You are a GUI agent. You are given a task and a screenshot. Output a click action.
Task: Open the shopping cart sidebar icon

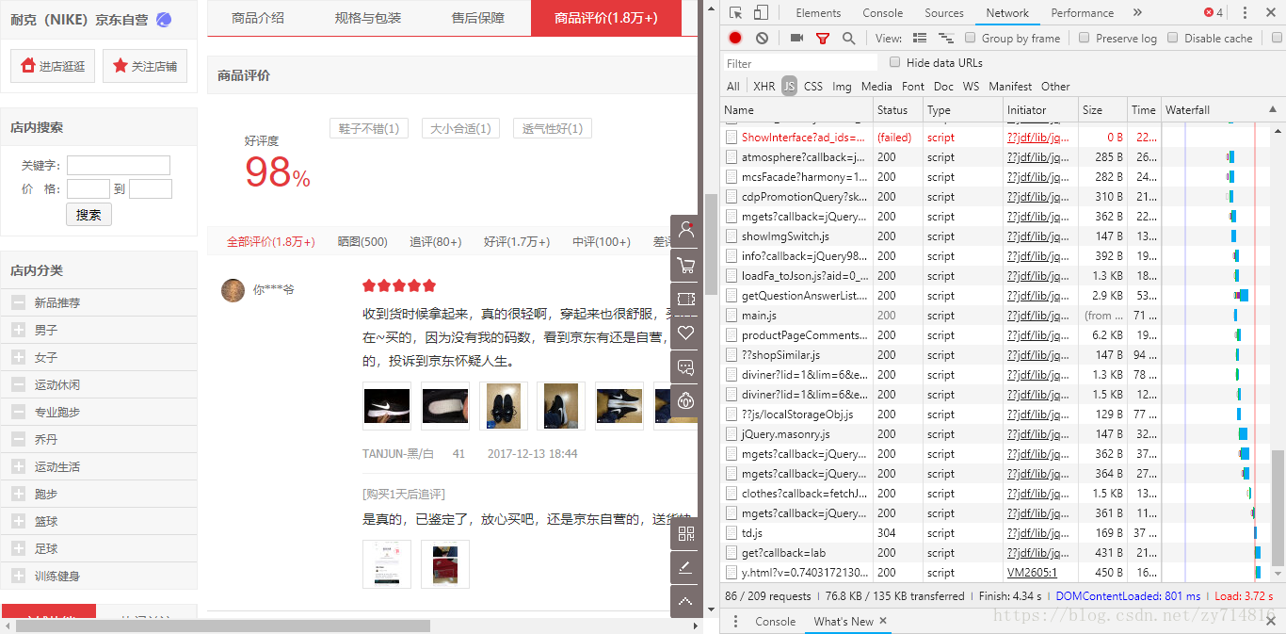coord(686,266)
